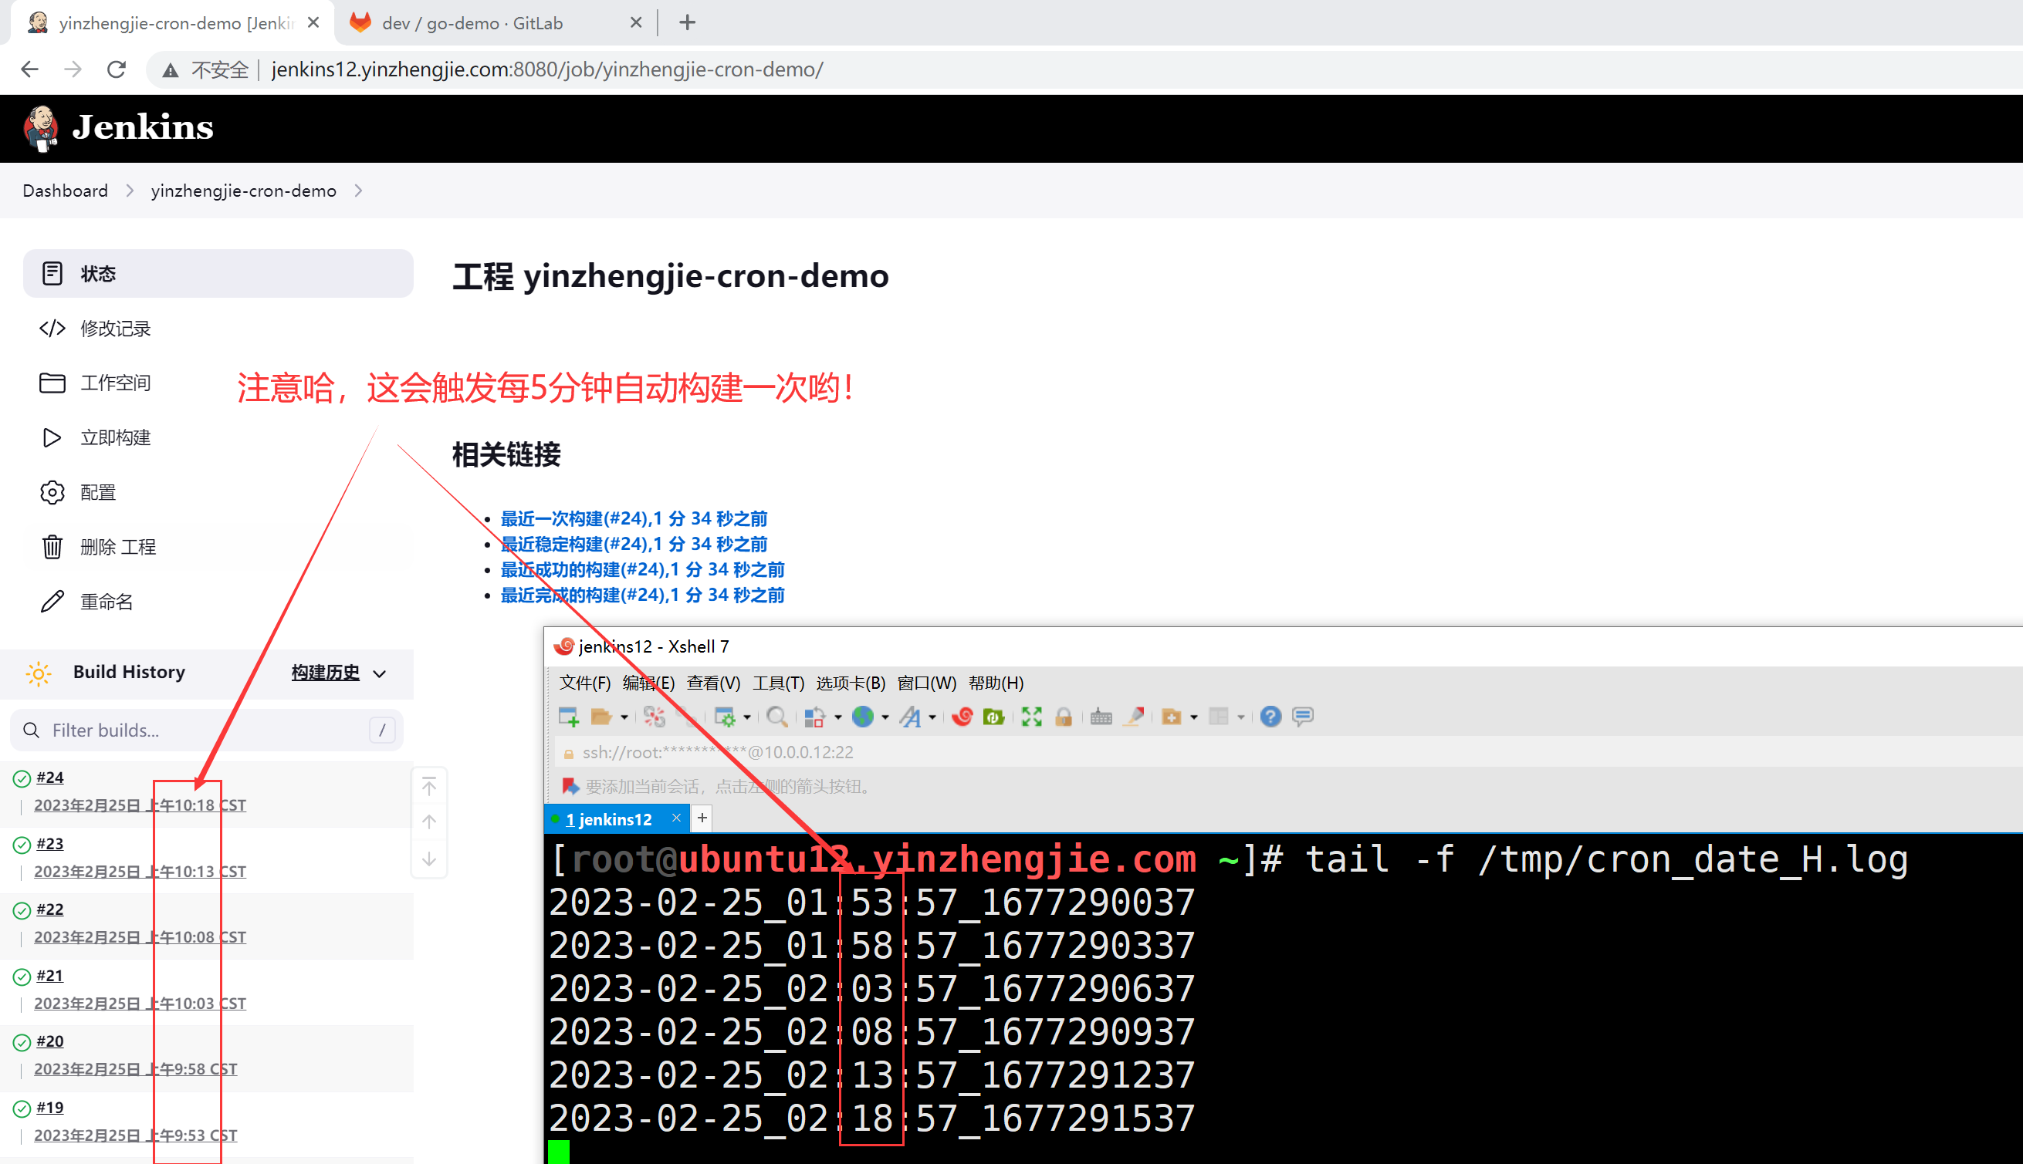Add a new Xshell session tab with plus
2023x1164 pixels.
click(x=702, y=818)
